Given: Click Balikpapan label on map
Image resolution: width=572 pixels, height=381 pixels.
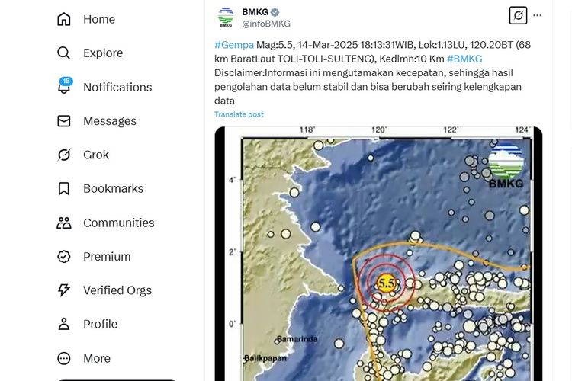Looking at the screenshot, I should (x=265, y=358).
